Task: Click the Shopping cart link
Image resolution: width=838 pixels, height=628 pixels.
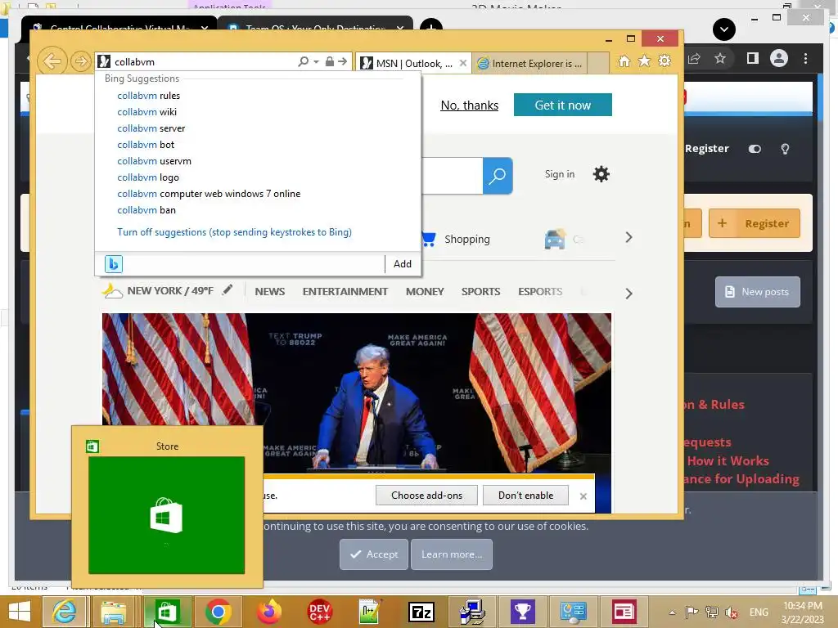Action: 456,239
